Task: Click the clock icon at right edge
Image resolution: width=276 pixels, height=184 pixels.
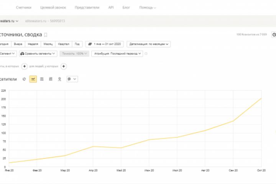Action: [x=274, y=35]
